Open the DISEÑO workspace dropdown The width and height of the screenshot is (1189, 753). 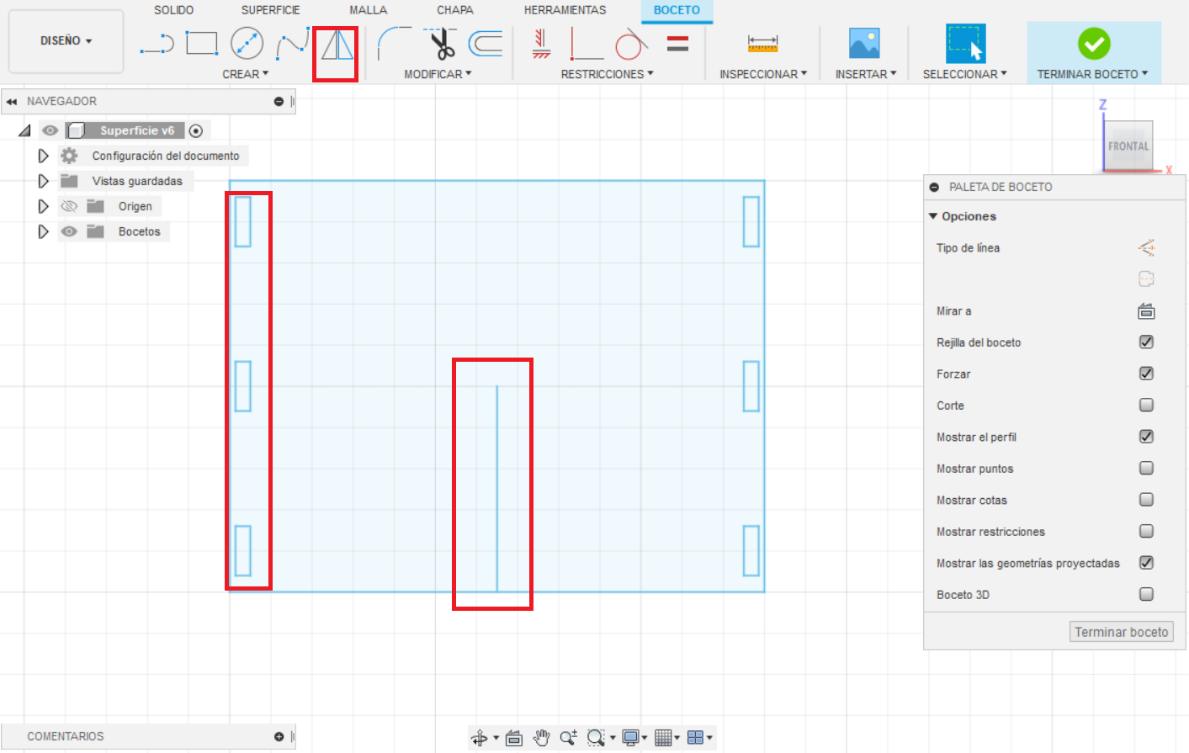tap(66, 40)
